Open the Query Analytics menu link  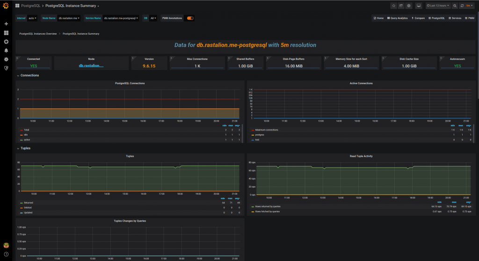(397, 18)
